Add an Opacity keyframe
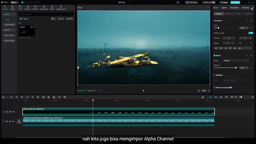 (251, 68)
